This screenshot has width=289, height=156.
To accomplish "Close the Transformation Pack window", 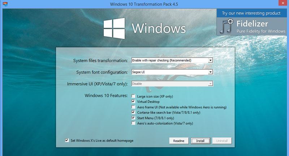I will 283,3.
